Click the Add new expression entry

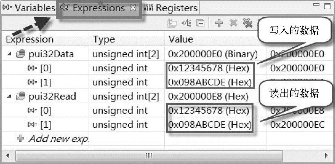(58, 139)
